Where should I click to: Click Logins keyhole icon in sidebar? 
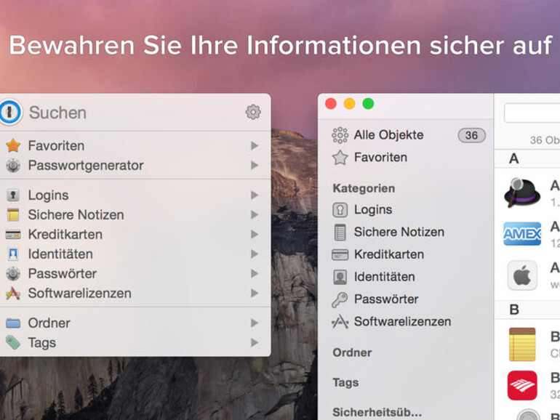pyautogui.click(x=340, y=210)
